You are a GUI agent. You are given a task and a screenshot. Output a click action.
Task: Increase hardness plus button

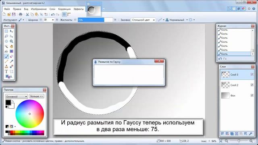pos(115,20)
